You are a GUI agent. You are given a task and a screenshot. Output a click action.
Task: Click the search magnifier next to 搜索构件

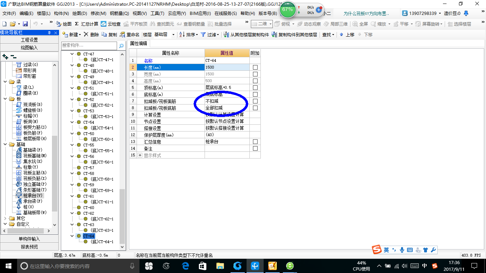pos(121,45)
